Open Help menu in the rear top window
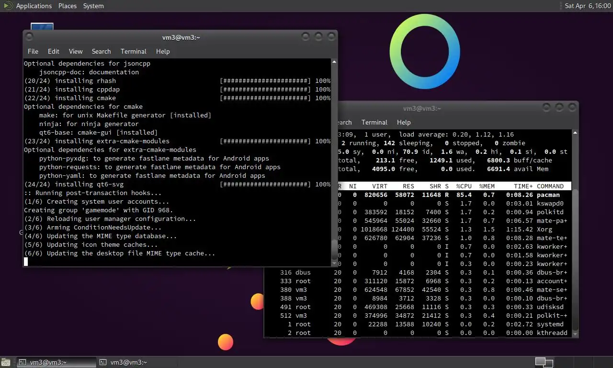The height and width of the screenshot is (368, 613). coord(404,122)
